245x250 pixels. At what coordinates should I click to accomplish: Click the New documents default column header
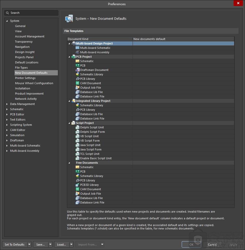click(x=183, y=39)
